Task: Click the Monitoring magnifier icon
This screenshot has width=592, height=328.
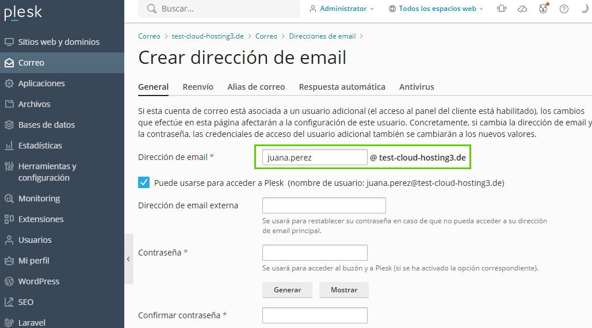Action: click(9, 198)
